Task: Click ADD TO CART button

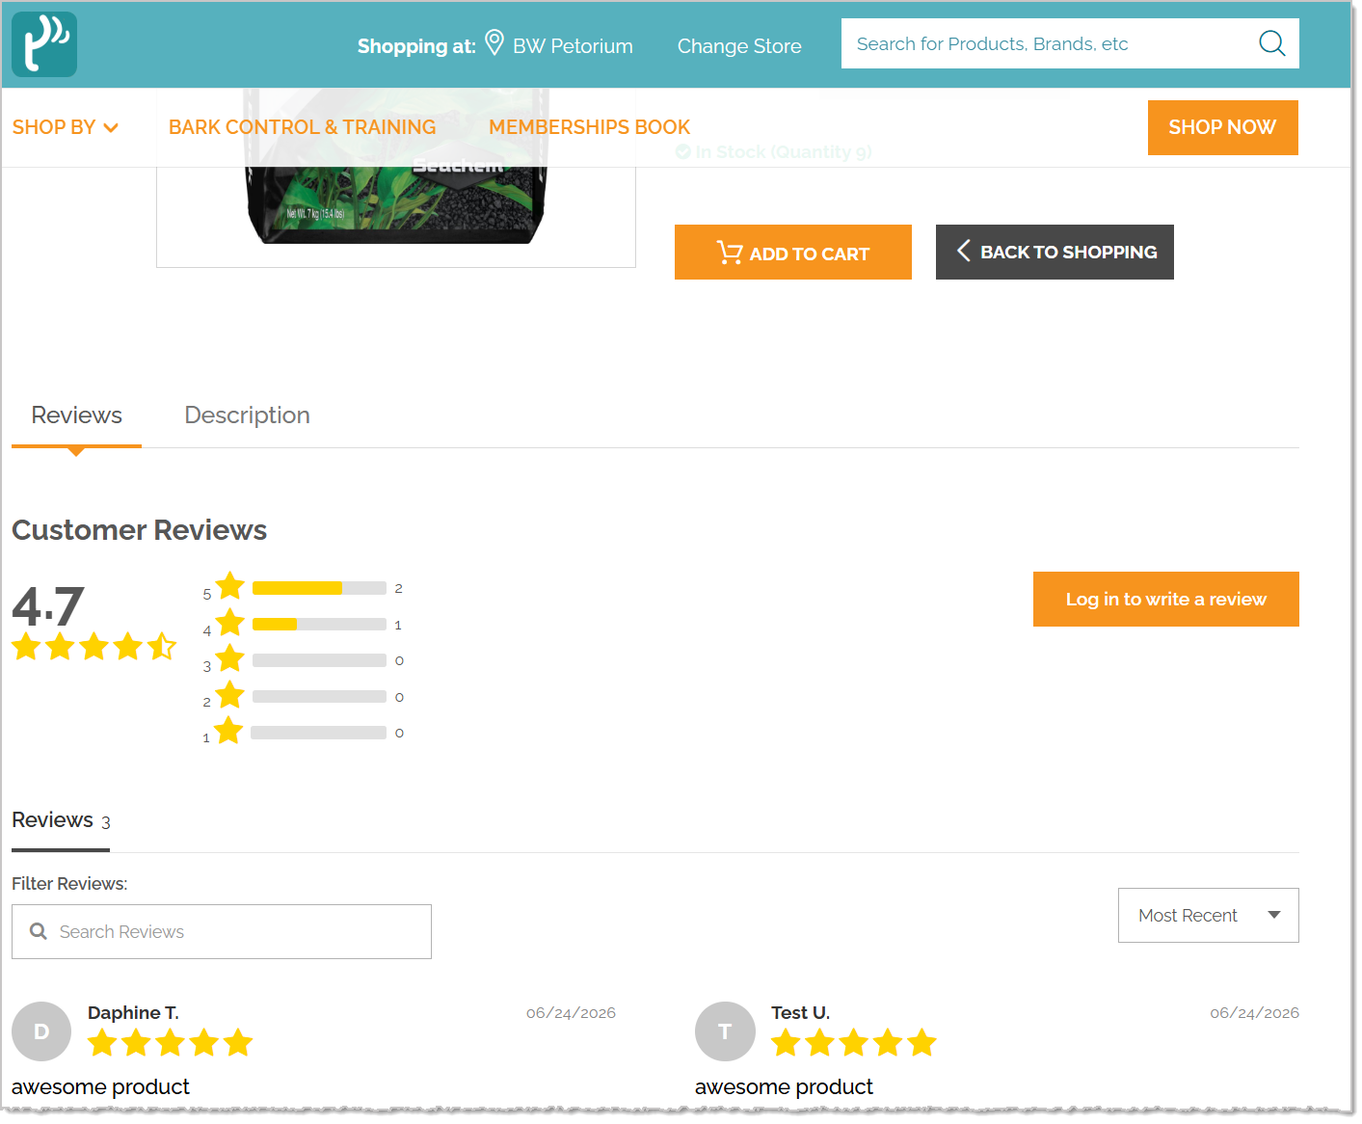Action: (793, 253)
